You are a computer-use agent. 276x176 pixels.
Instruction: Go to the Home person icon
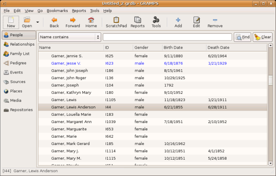point(91,22)
